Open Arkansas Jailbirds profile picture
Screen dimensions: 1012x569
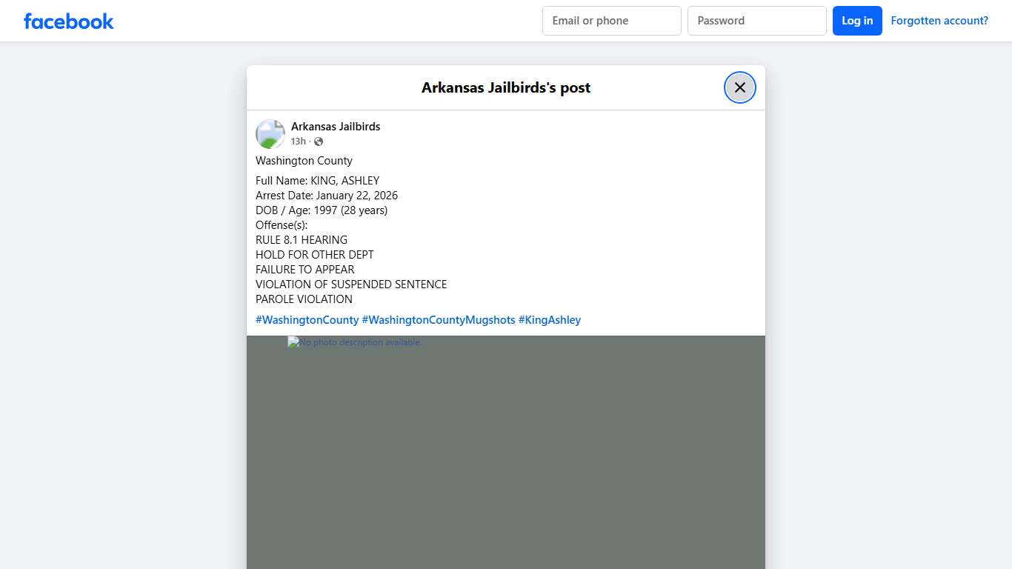point(270,133)
